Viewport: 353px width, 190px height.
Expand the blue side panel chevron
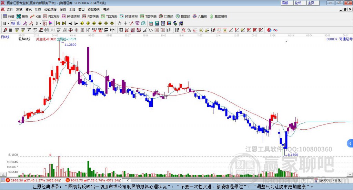tap(350, 144)
